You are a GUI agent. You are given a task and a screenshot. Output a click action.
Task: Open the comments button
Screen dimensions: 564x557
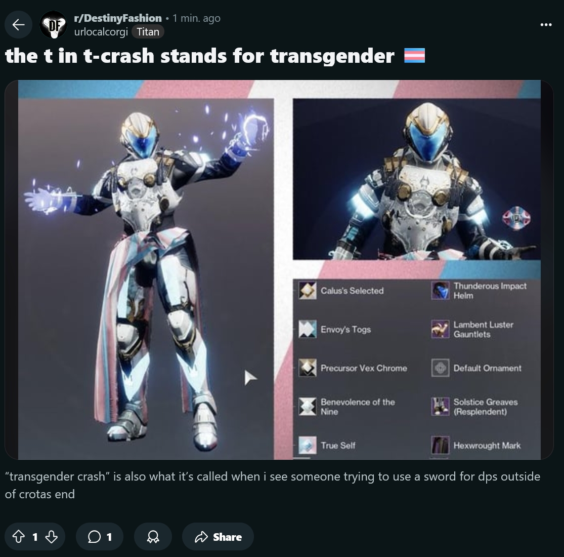(x=100, y=536)
